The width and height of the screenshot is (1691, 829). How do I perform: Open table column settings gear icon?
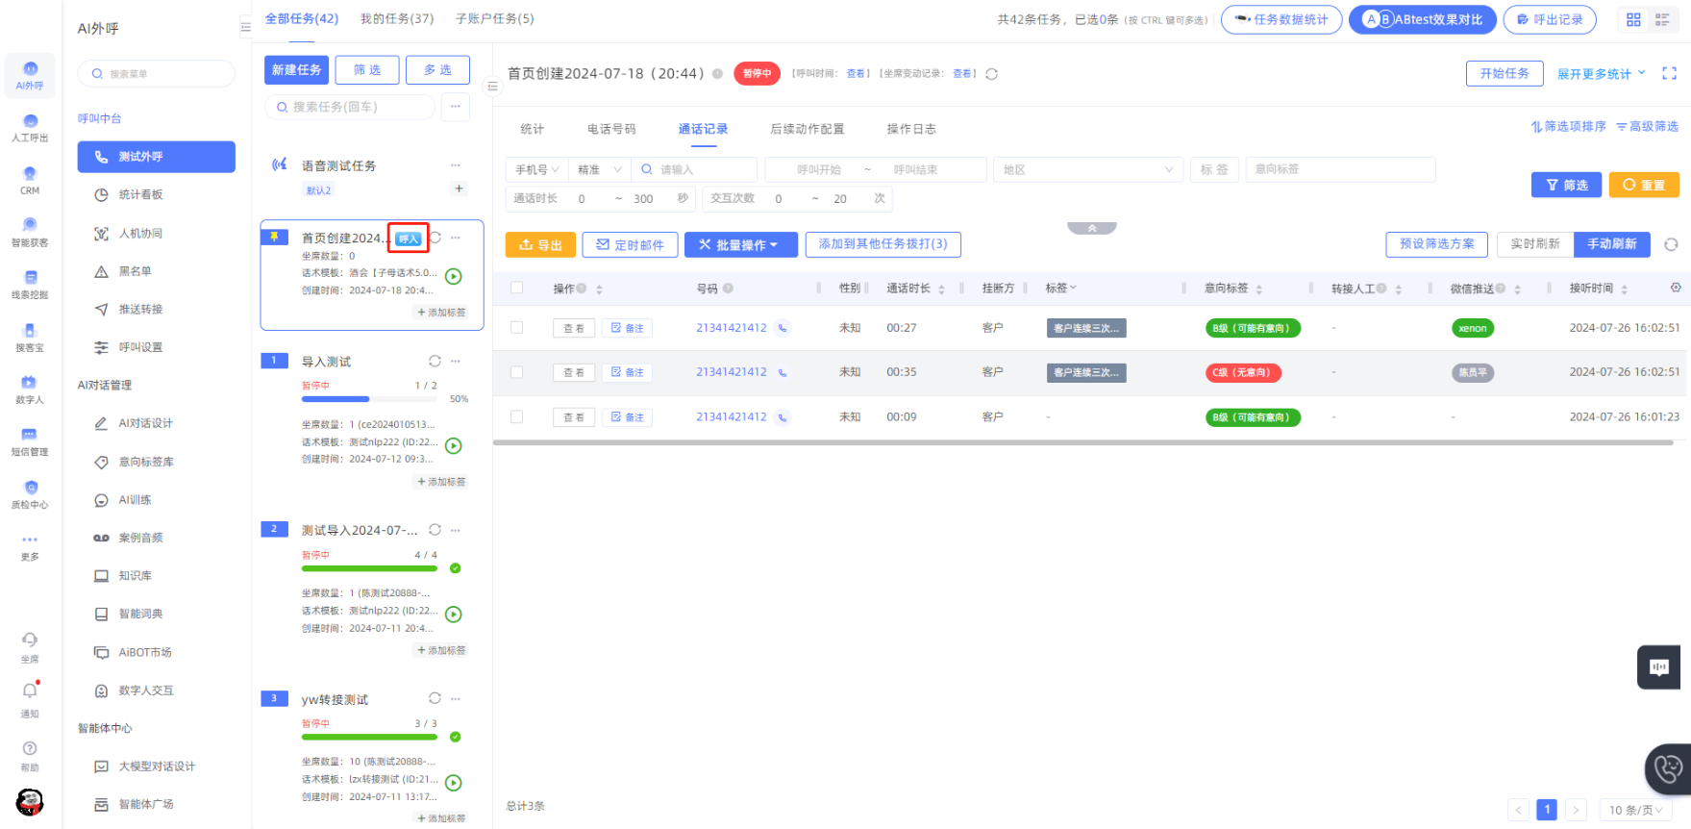click(1676, 288)
